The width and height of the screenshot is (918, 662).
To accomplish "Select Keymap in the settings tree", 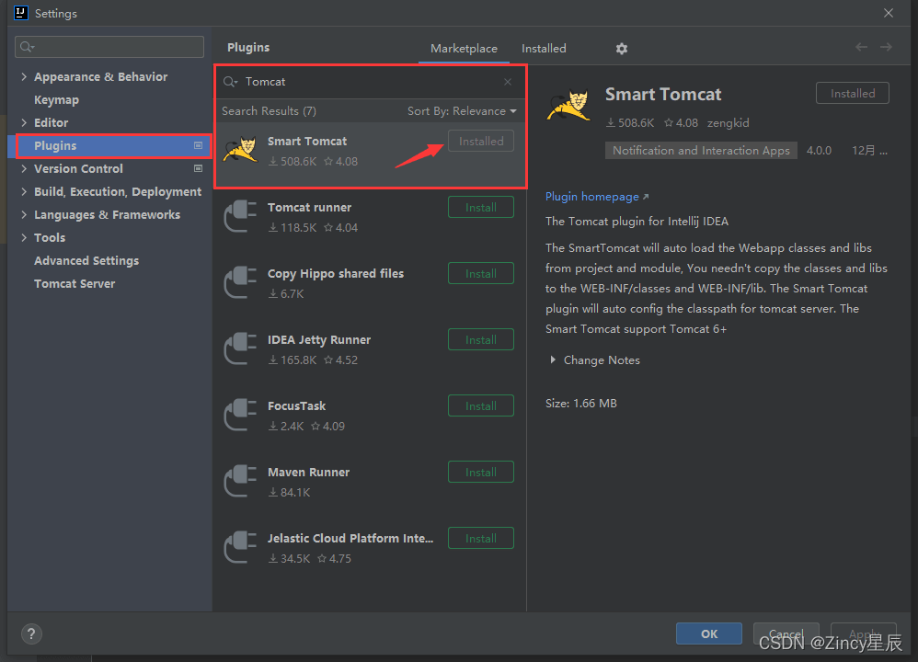I will (56, 100).
